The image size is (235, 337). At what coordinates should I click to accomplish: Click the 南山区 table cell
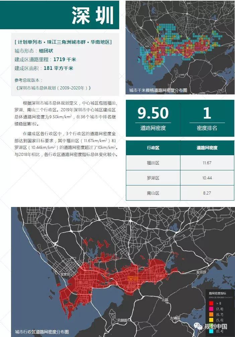(153, 193)
